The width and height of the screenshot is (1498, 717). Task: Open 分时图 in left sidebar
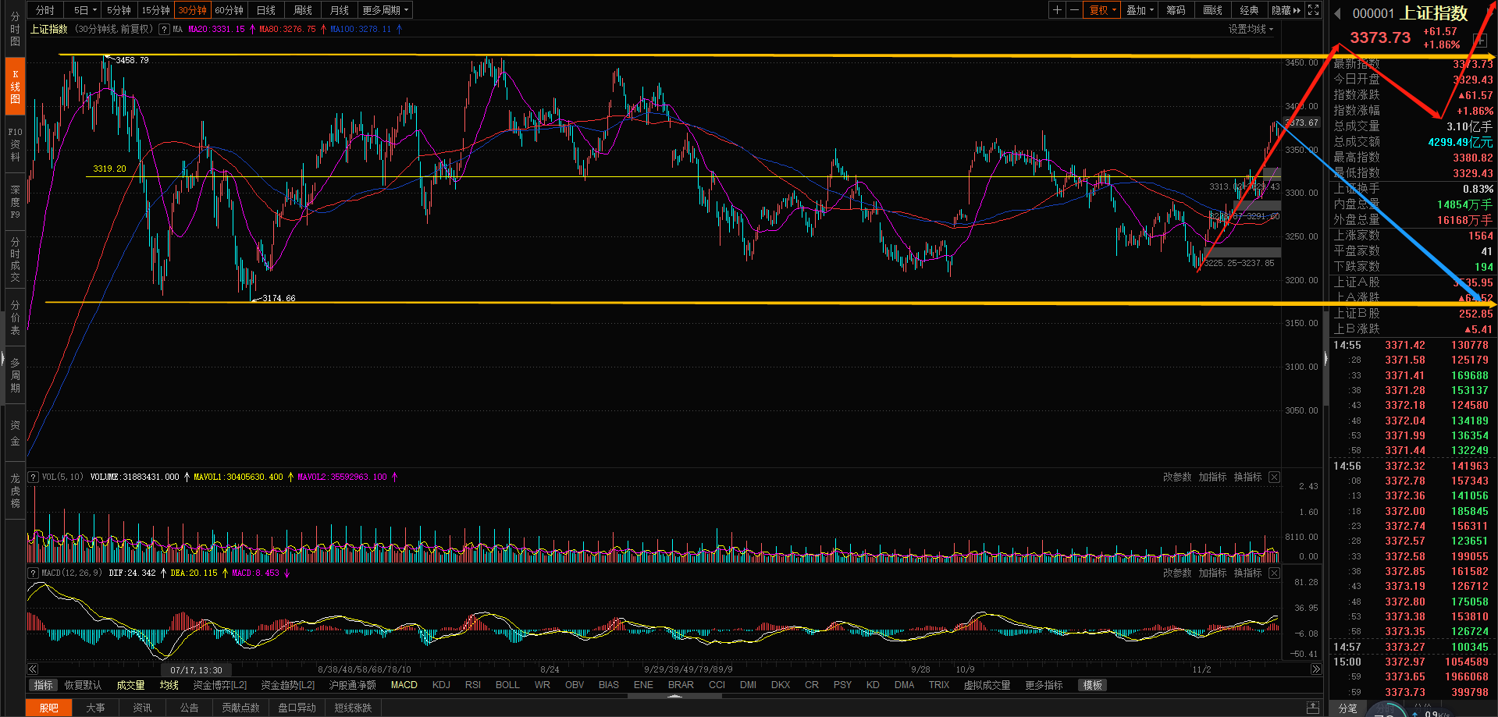coord(15,29)
